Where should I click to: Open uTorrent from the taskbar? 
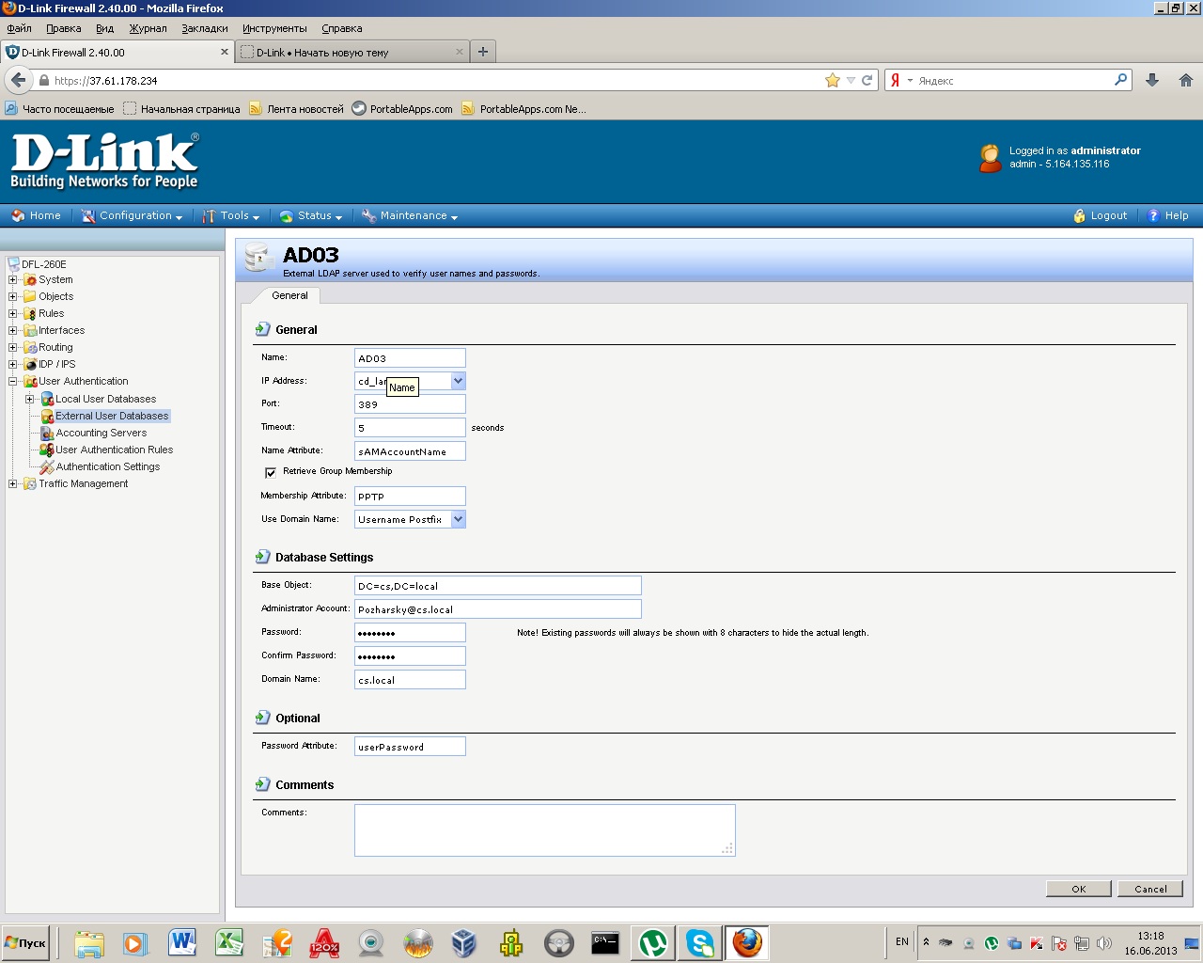[x=653, y=942]
